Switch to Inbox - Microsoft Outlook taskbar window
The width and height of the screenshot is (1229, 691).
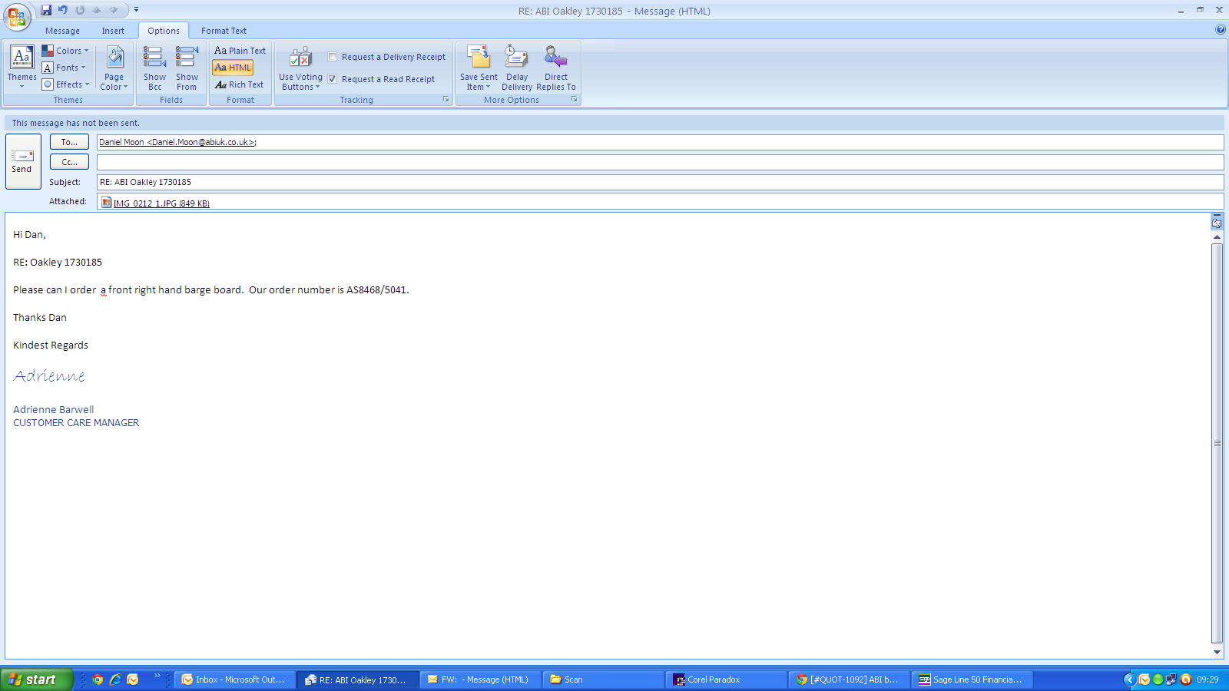[234, 679]
